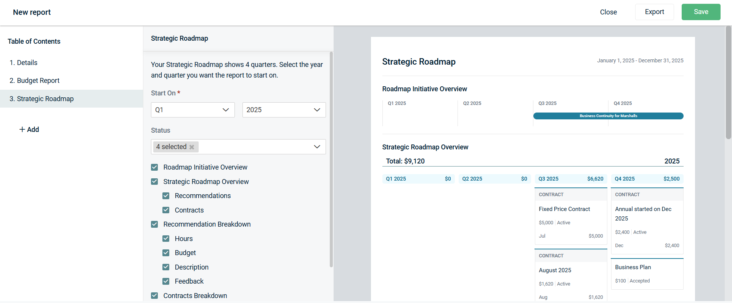Click the Business Continuity for Marshalls bar
732x303 pixels.
(608, 116)
